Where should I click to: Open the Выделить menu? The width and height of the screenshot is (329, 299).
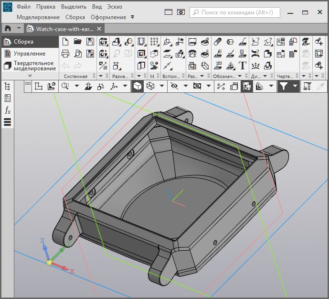(74, 7)
